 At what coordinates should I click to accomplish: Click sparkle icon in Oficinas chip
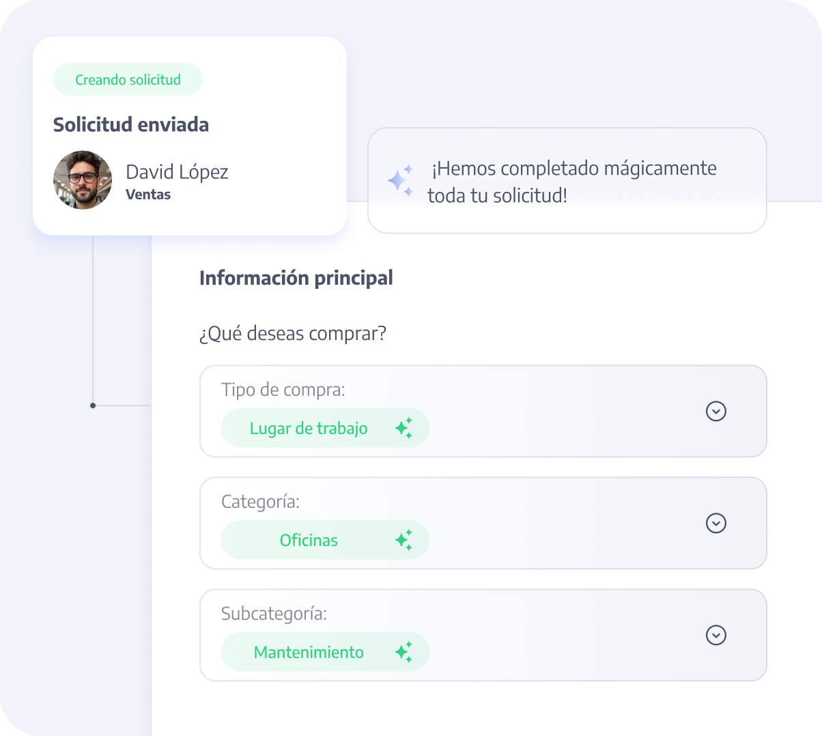click(403, 540)
